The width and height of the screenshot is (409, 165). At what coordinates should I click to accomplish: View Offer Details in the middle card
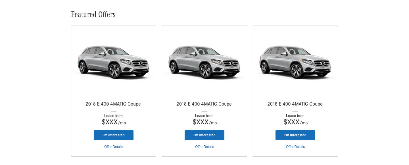pos(204,147)
